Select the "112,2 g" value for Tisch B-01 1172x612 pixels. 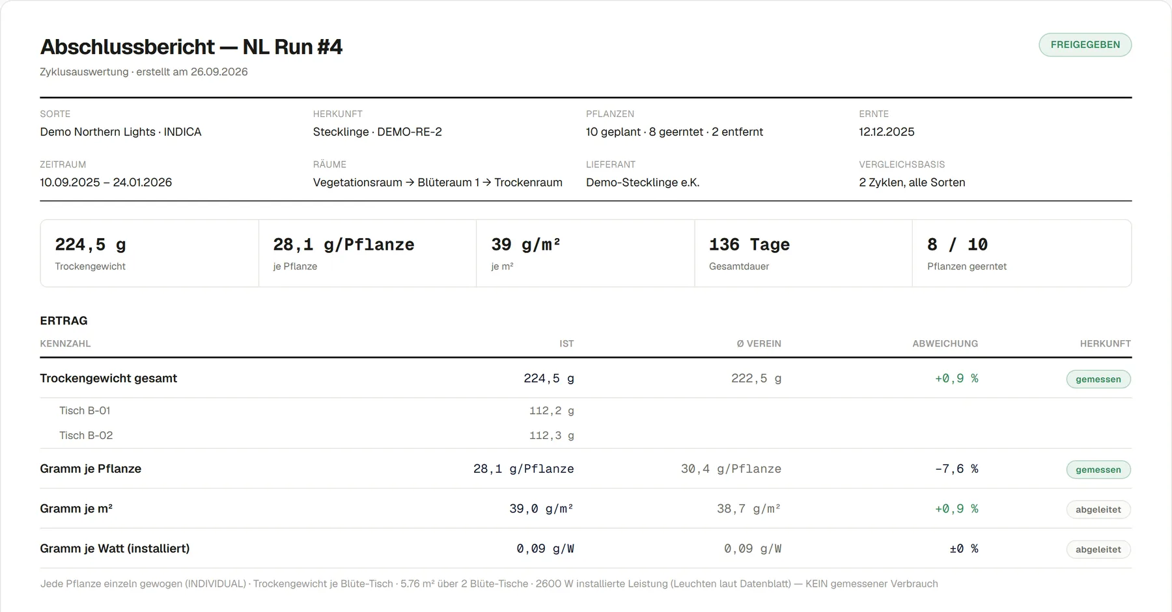point(551,411)
